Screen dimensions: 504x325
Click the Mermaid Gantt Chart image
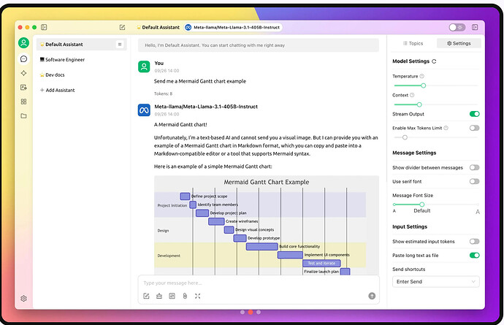267,226
